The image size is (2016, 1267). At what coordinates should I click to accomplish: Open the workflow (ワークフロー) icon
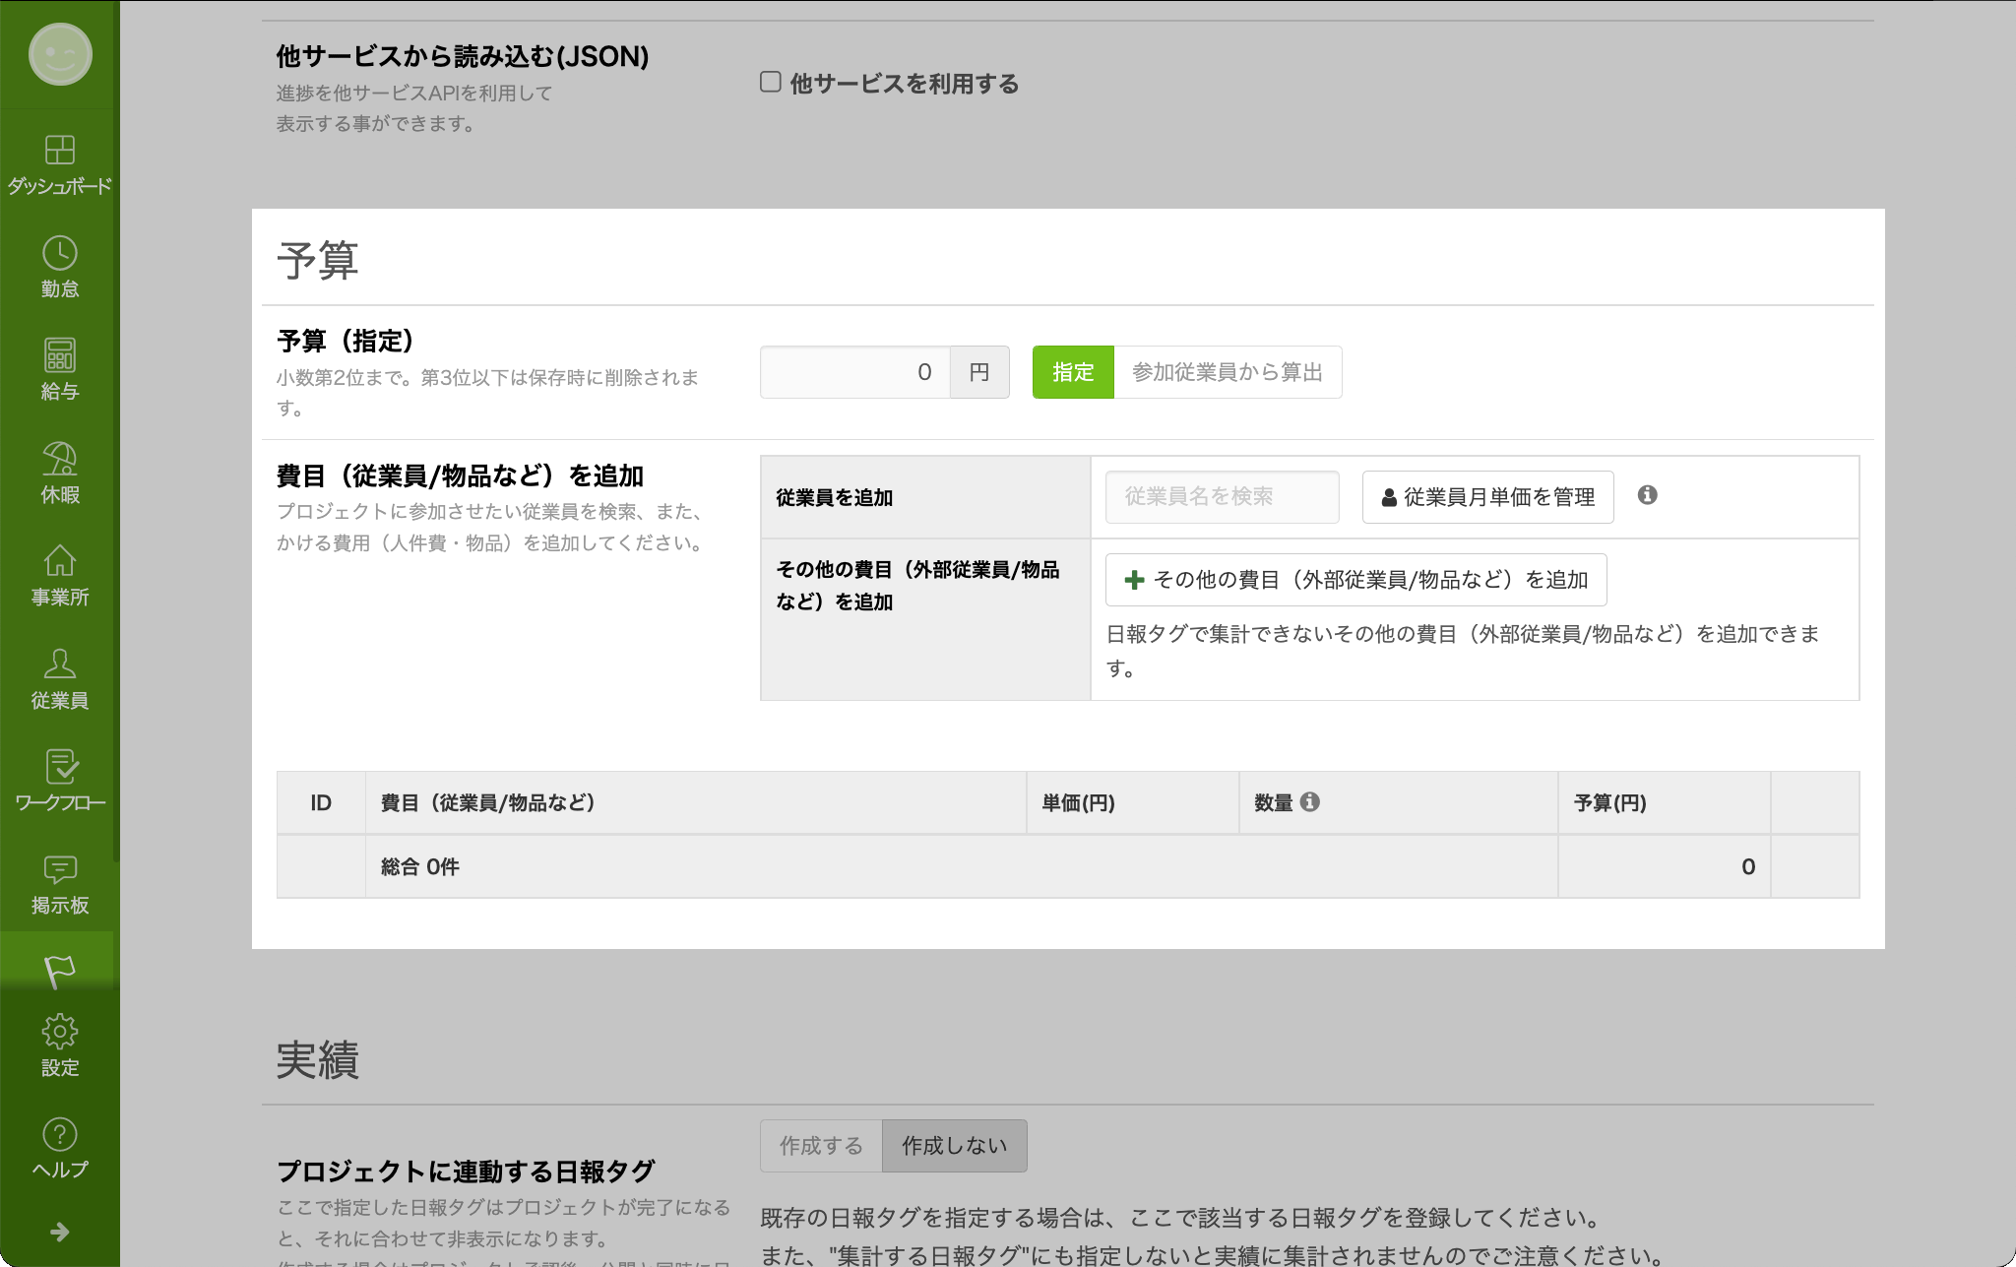[59, 780]
